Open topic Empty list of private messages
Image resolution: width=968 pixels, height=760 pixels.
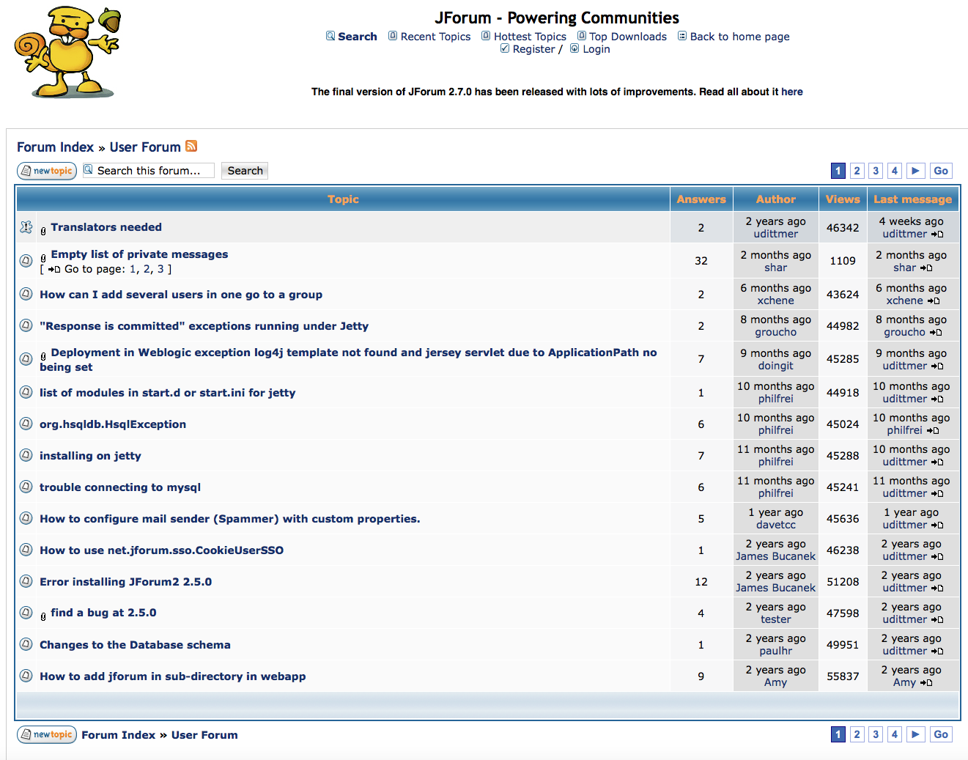click(139, 254)
